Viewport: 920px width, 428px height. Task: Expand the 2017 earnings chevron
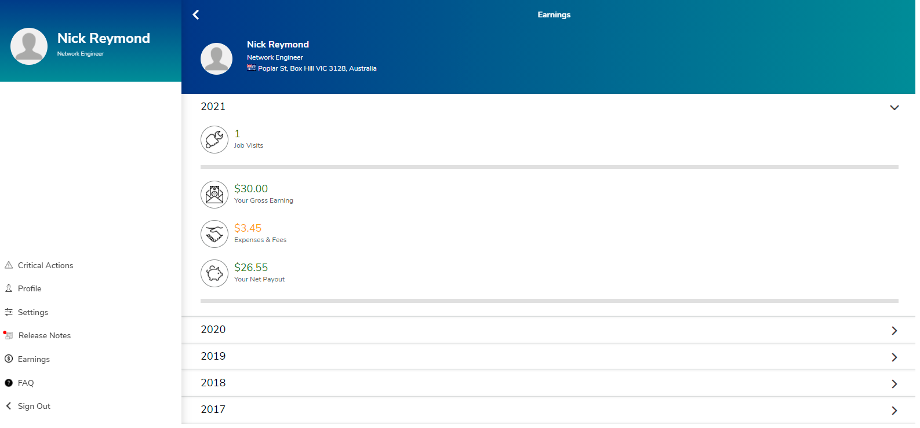pyautogui.click(x=894, y=411)
